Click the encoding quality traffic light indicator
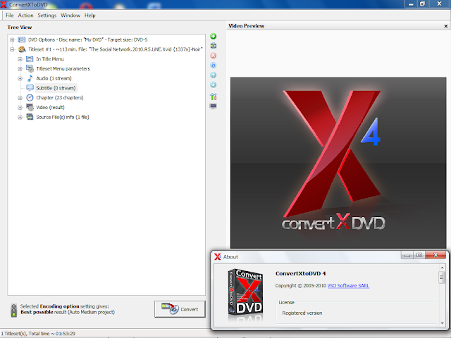 pos(13,310)
